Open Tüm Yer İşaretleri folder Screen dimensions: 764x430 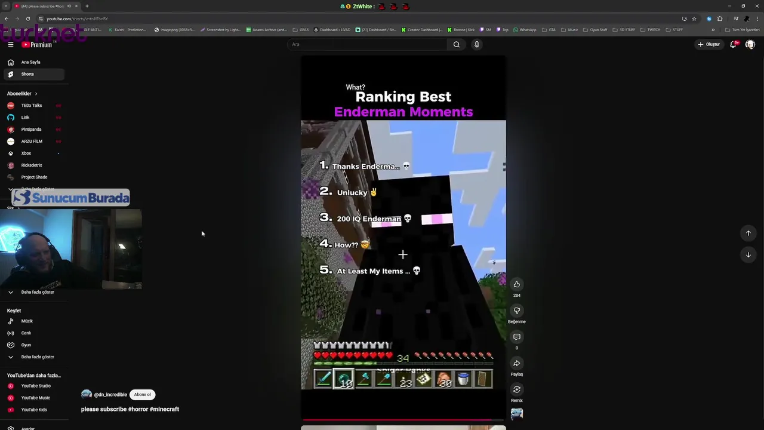coord(743,29)
